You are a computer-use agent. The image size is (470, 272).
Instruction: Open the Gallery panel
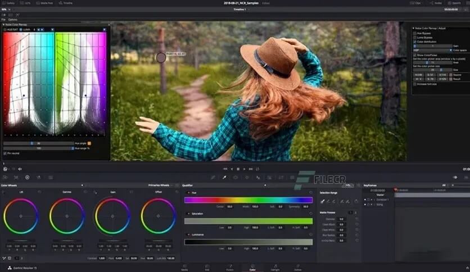(8, 3)
